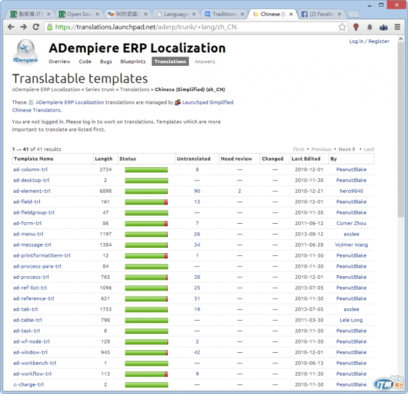View the site's green padlock security info
Viewport: 408px width, 394px height.
tap(49, 27)
